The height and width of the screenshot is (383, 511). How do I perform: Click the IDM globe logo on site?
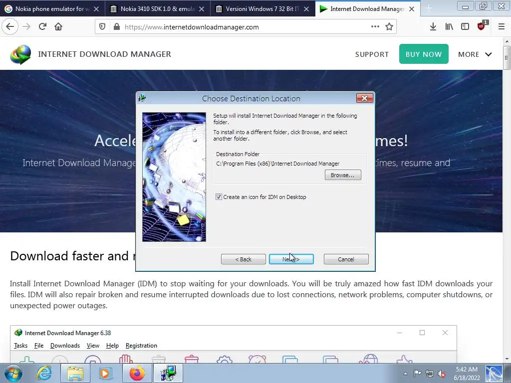point(20,54)
